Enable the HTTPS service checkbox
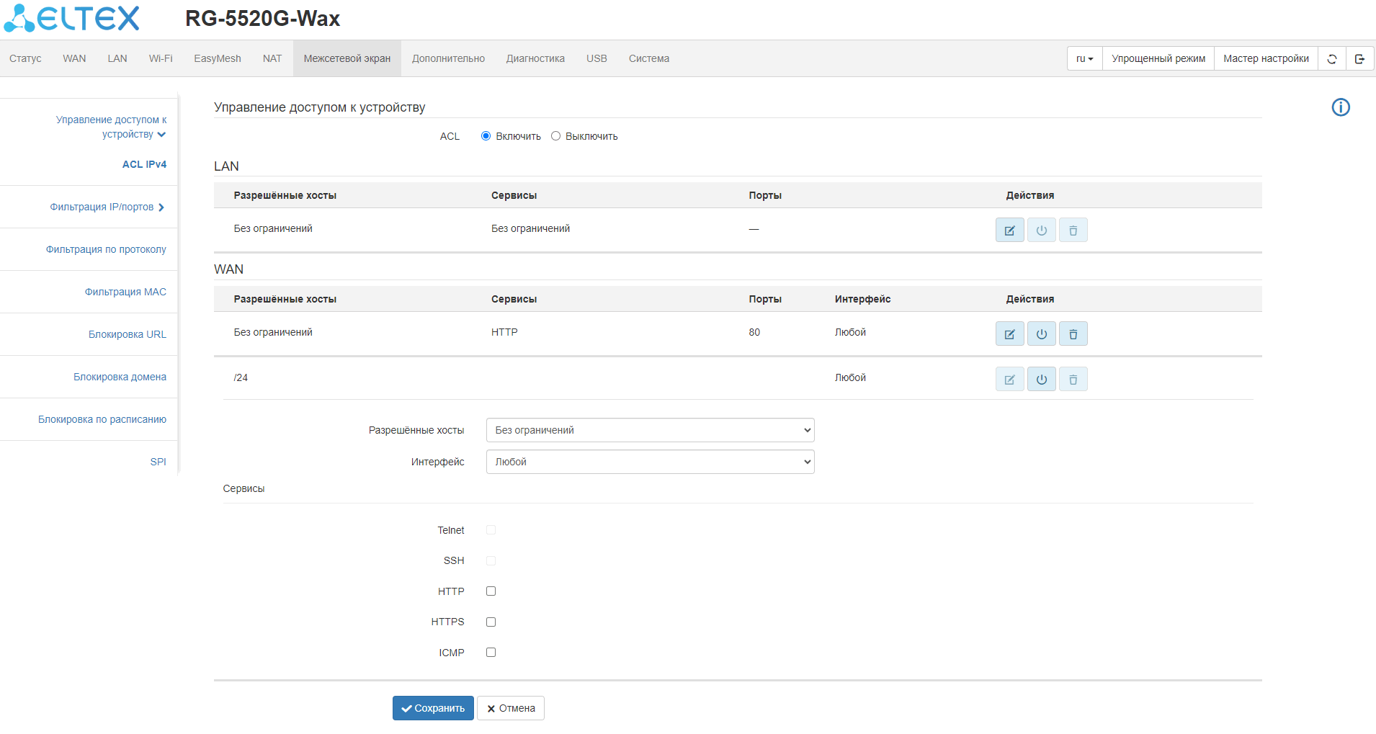 coord(491,622)
